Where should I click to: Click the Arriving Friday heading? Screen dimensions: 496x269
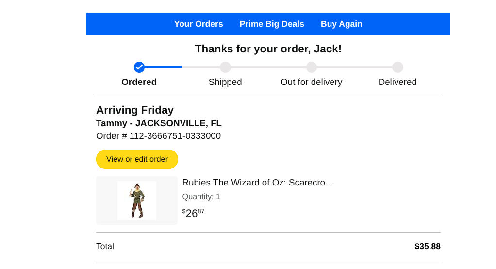[135, 110]
